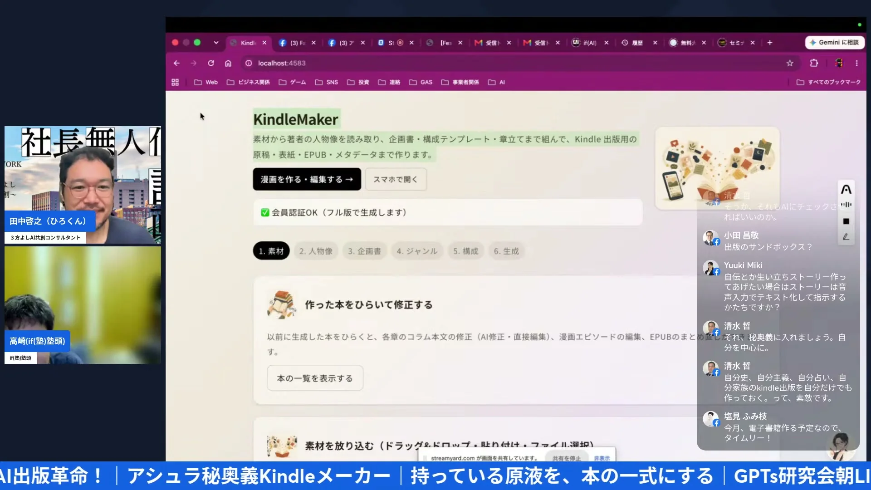Select the pen tool in floating toolbar
Viewport: 871px width, 490px height.
click(x=846, y=237)
